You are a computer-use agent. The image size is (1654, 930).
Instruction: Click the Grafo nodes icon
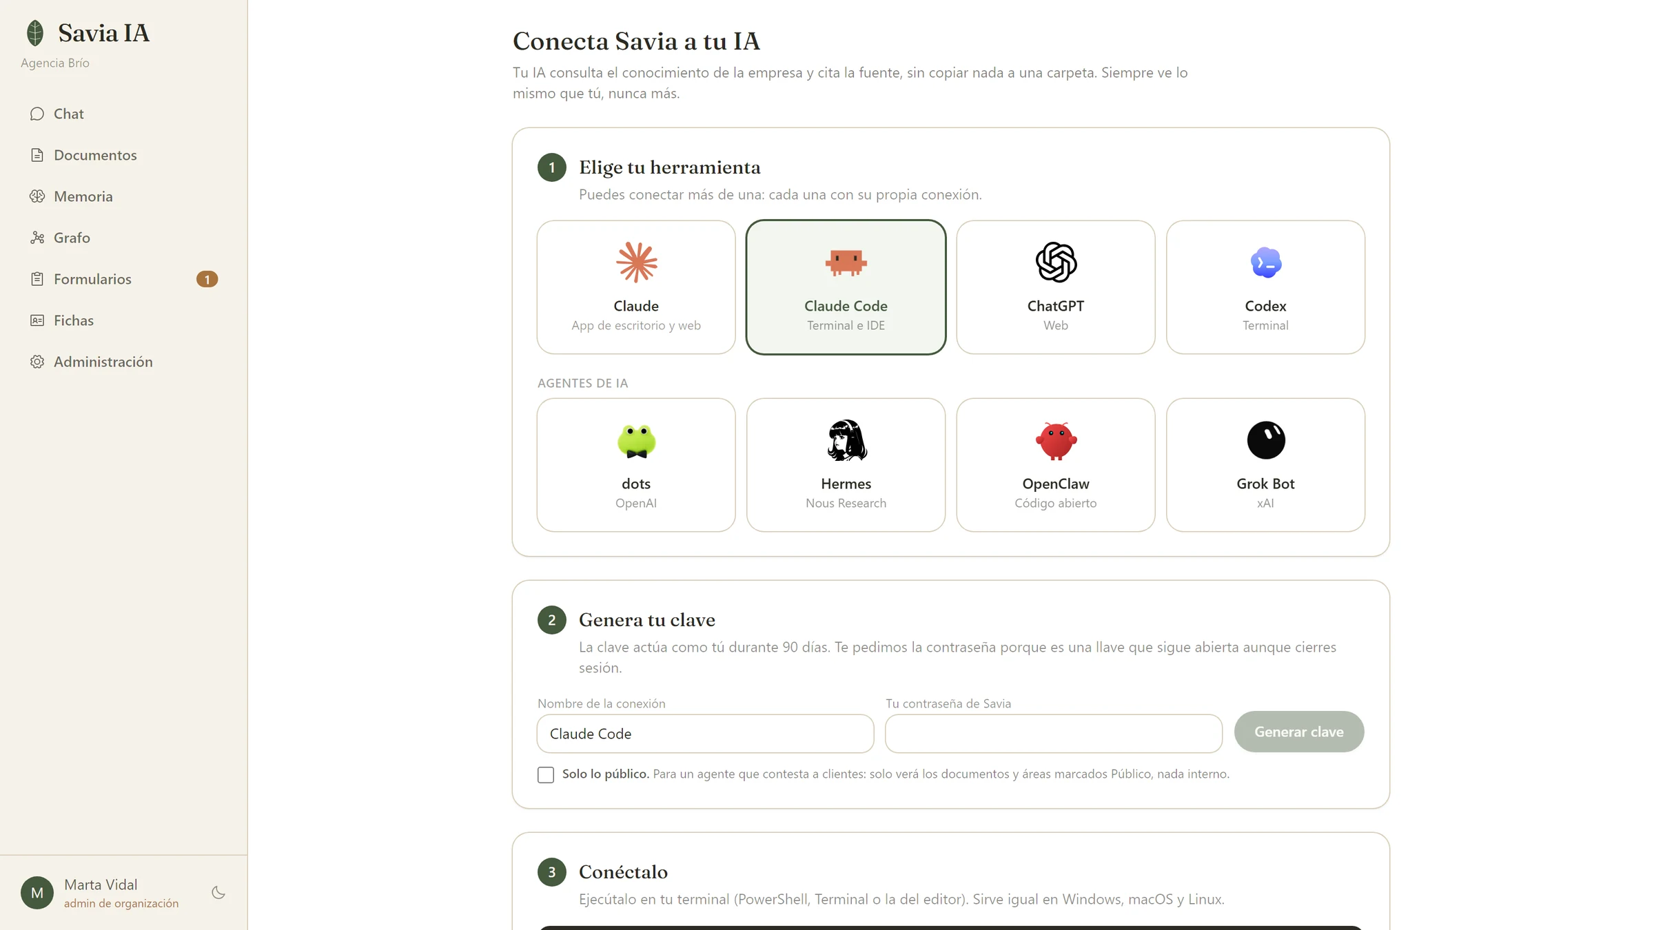[37, 238]
